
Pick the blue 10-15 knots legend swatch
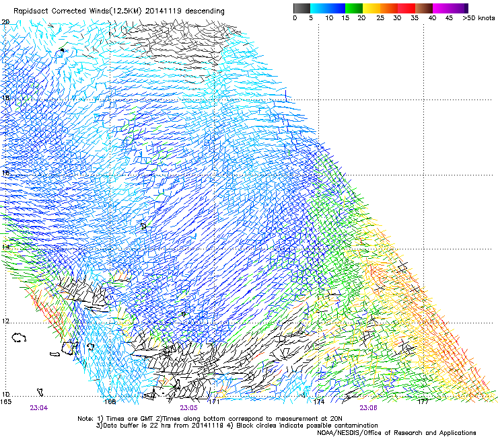coord(336,8)
